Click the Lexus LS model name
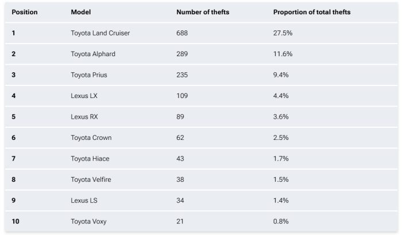 click(x=84, y=199)
